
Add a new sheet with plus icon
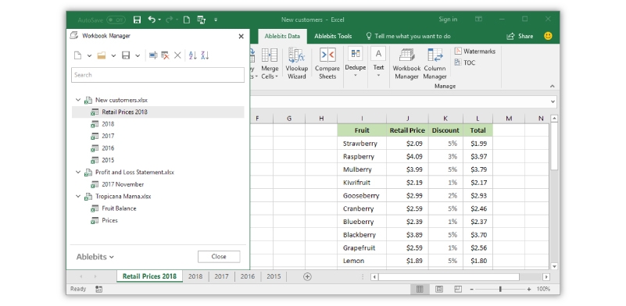pos(307,276)
